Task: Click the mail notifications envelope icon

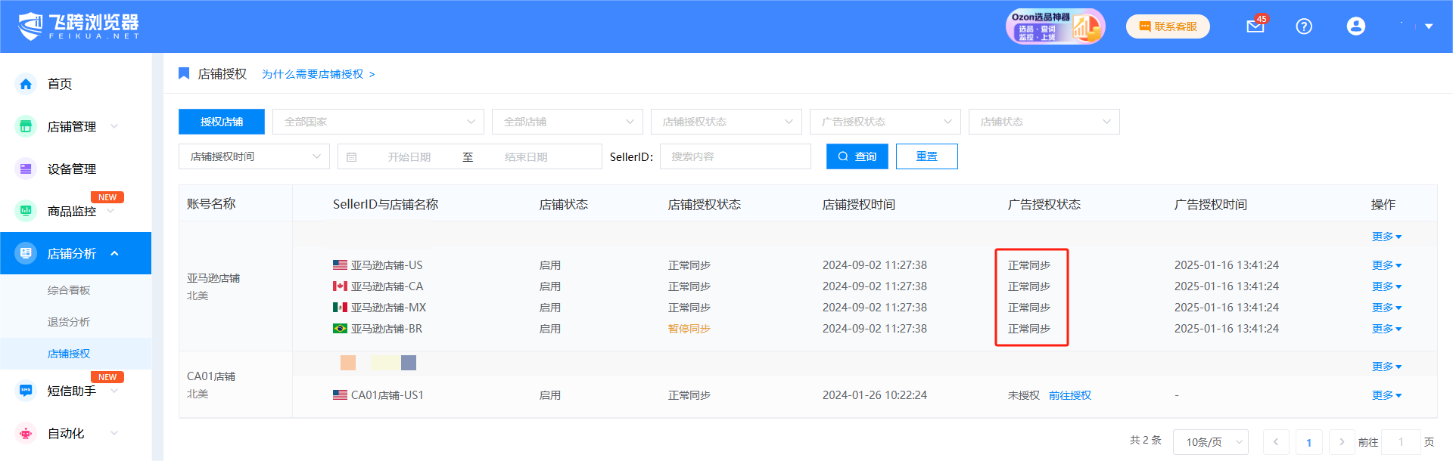Action: [1255, 26]
